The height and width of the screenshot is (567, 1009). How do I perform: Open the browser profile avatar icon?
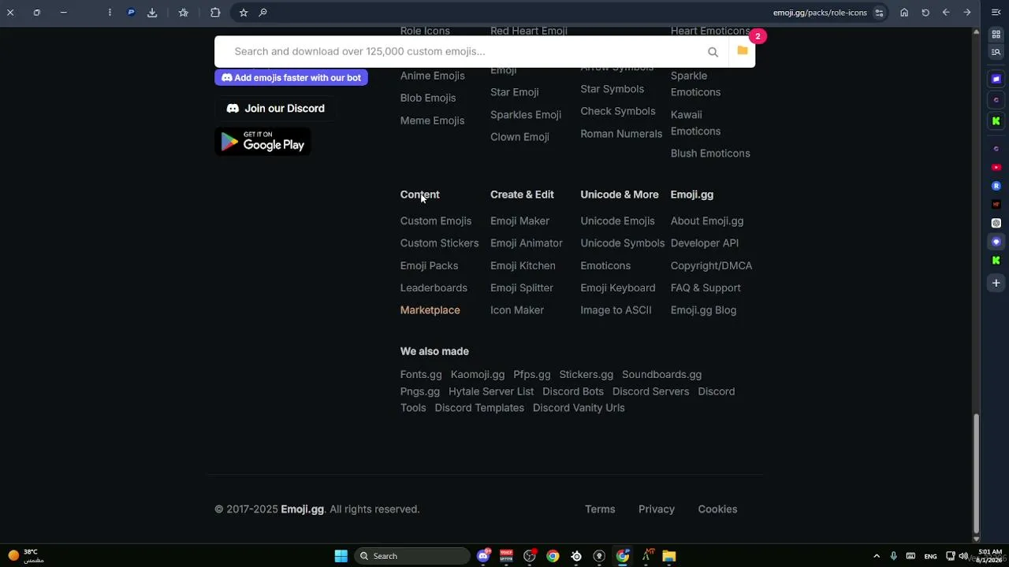[x=131, y=13]
